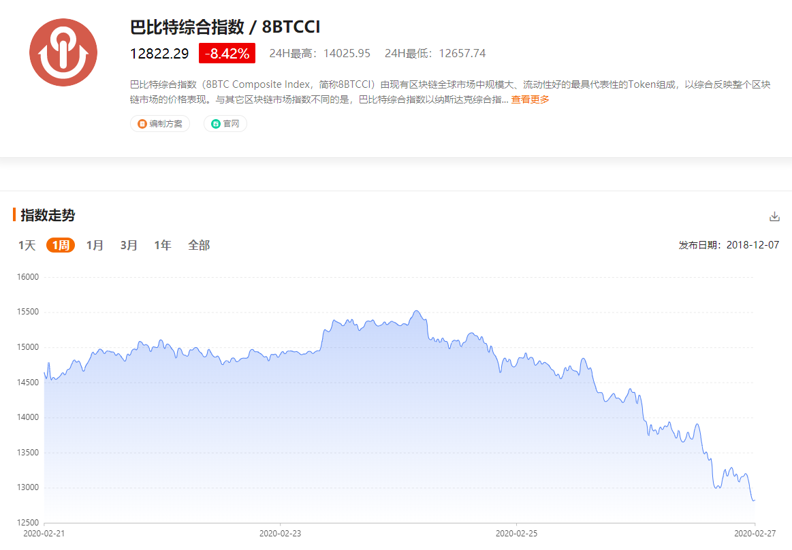Click the 12500 y-axis label

pyautogui.click(x=28, y=523)
